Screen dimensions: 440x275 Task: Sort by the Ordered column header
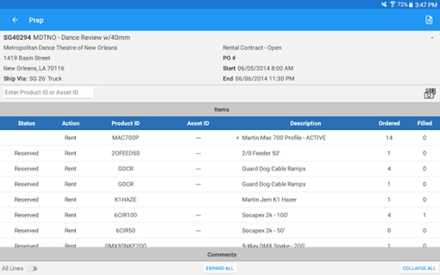pos(389,123)
